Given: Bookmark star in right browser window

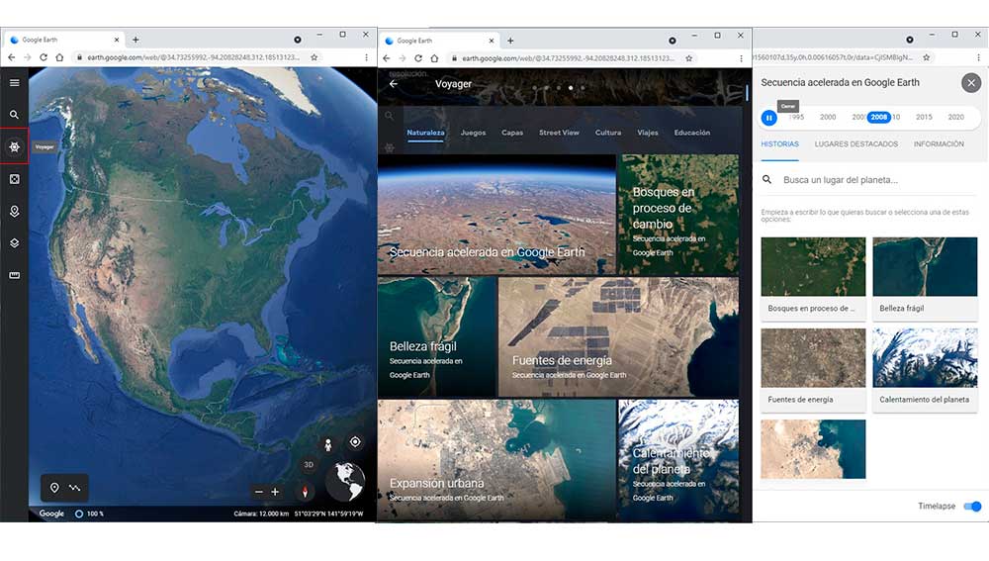Looking at the screenshot, I should click(926, 57).
